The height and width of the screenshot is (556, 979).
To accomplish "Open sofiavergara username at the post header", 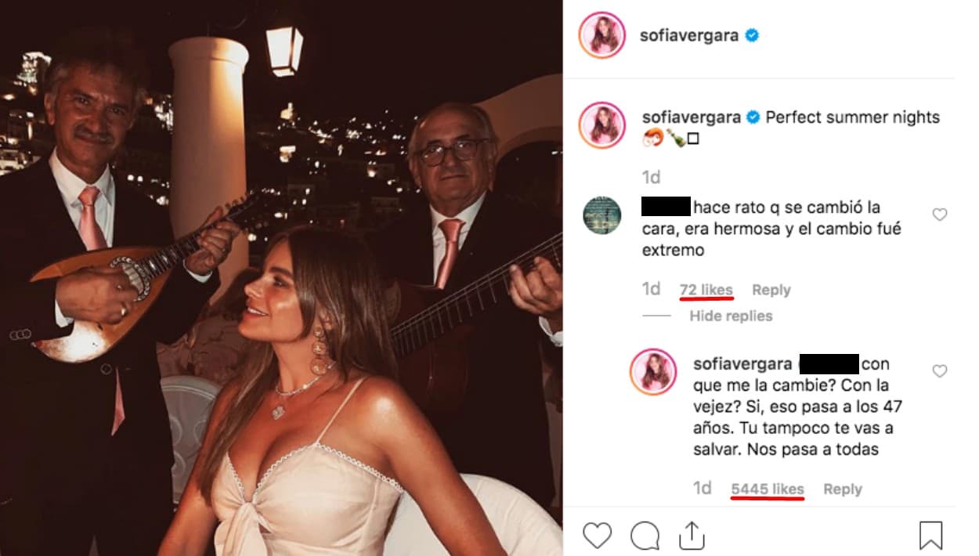I will pos(694,34).
